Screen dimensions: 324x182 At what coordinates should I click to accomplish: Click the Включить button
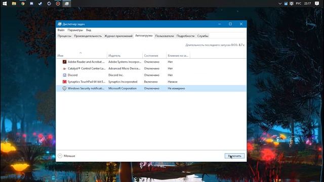[234, 156]
